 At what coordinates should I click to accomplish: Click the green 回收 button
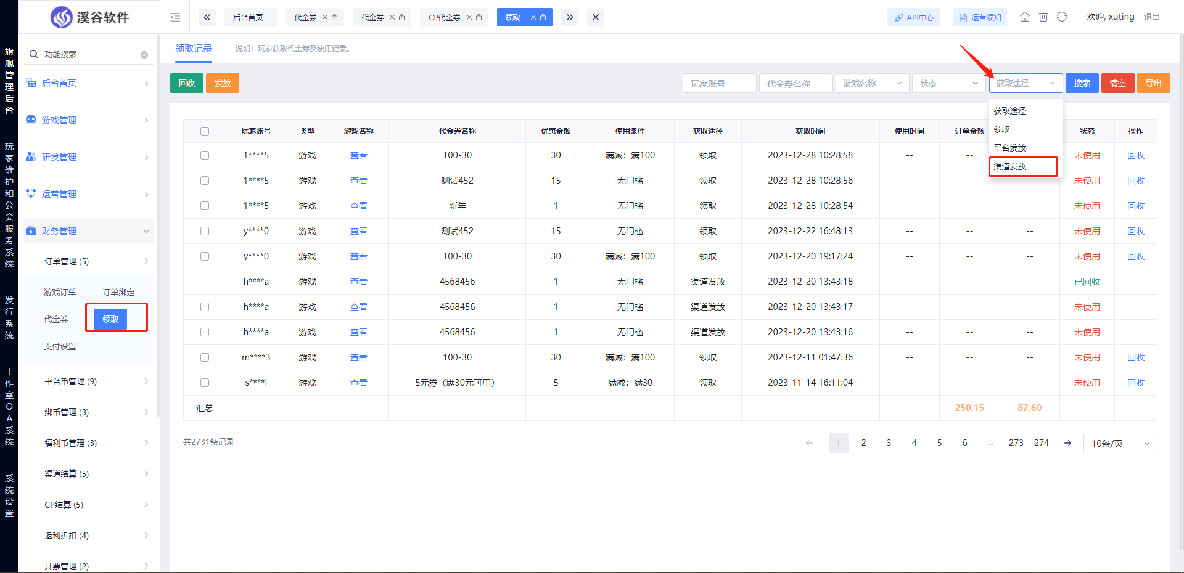point(187,83)
